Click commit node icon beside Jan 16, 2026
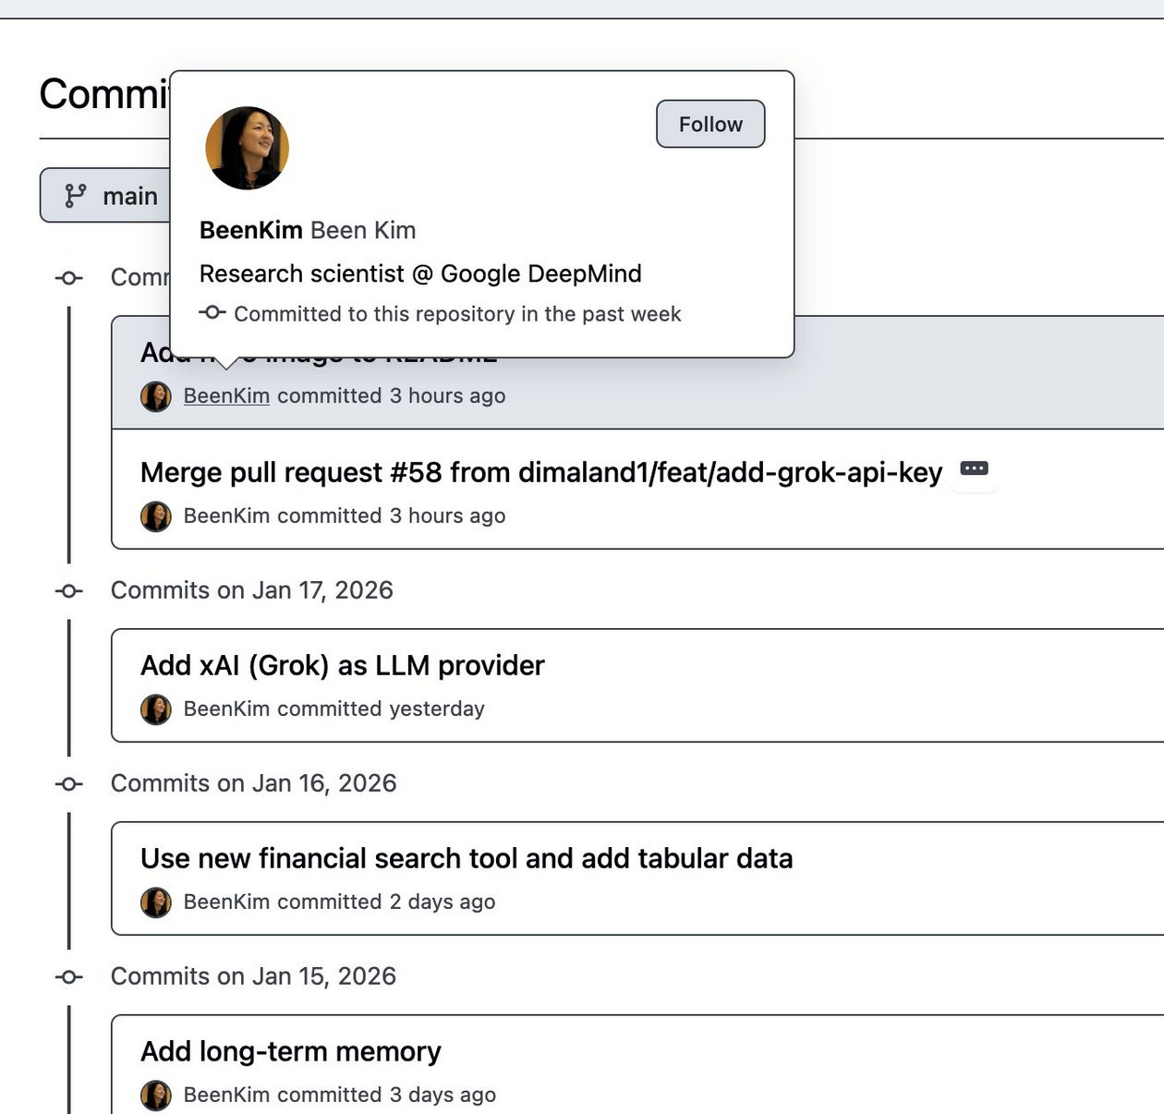The height and width of the screenshot is (1114, 1164). coord(69,784)
